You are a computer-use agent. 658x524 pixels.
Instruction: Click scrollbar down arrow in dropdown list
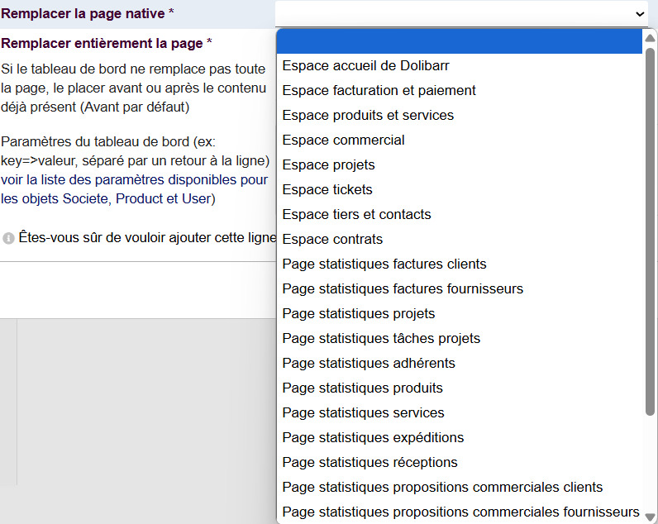pyautogui.click(x=650, y=517)
